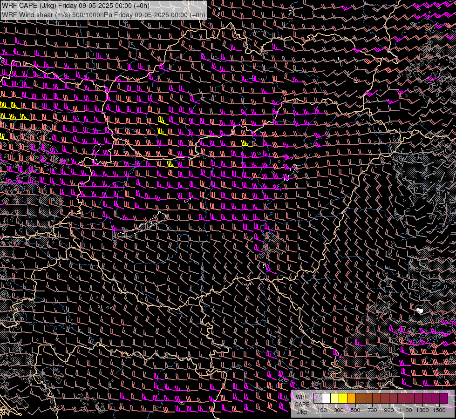Viewport: 456px width, 419px height.
Task: Click the legend value 1500
Action: click(439, 410)
